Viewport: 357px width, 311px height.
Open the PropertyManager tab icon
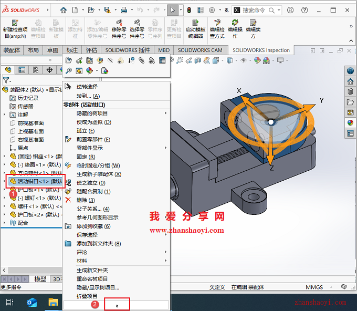(x=22, y=70)
